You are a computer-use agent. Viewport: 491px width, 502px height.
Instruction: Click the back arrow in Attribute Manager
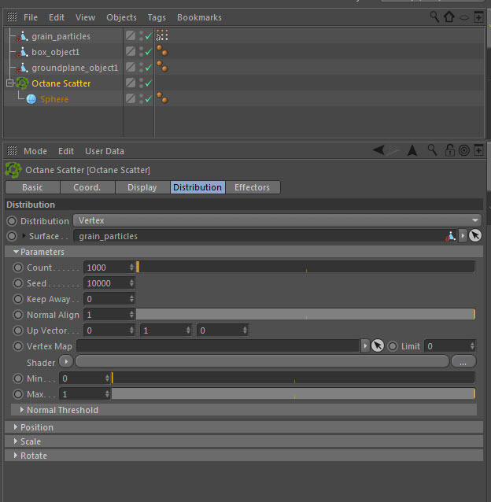coord(378,149)
